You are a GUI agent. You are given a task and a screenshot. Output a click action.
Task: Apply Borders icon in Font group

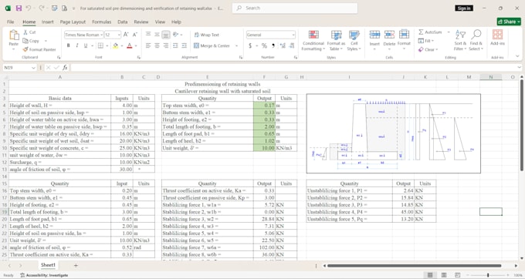(100, 45)
